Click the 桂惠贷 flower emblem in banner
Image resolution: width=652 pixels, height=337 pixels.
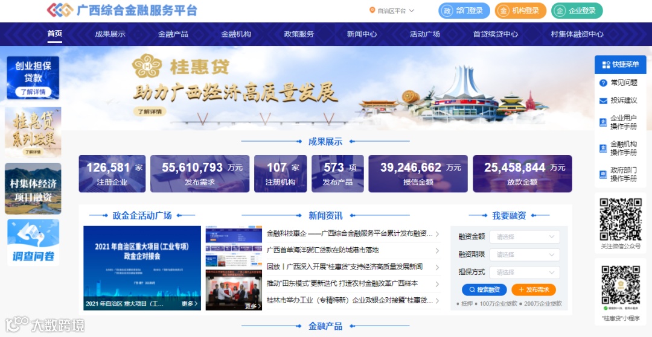[147, 66]
